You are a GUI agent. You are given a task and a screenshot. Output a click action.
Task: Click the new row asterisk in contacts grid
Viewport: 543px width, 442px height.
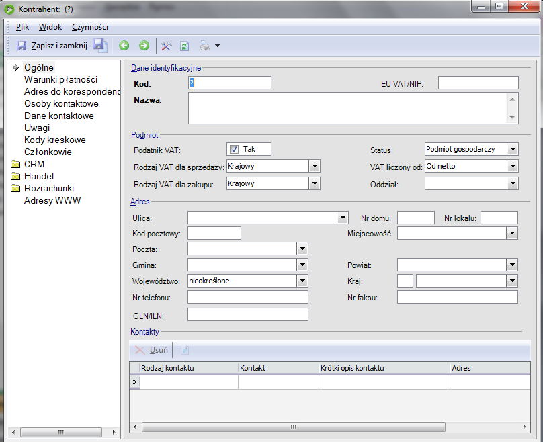[134, 382]
